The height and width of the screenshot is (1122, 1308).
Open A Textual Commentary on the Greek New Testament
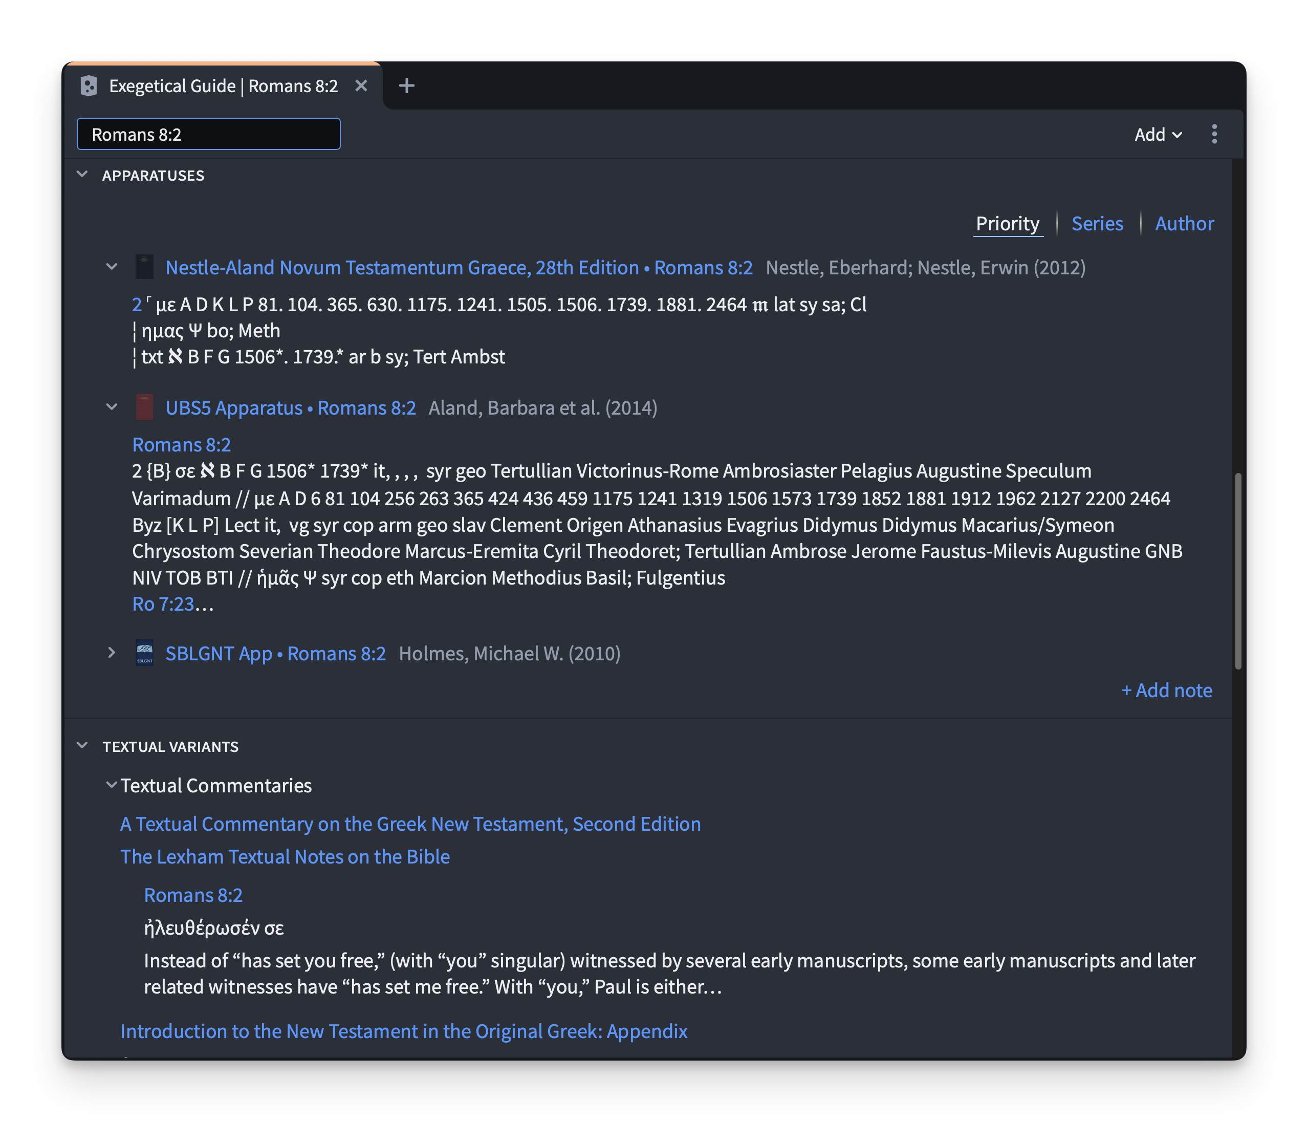coord(410,824)
